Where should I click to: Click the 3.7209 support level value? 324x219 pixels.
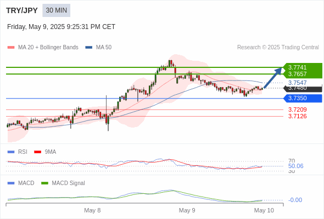click(297, 109)
